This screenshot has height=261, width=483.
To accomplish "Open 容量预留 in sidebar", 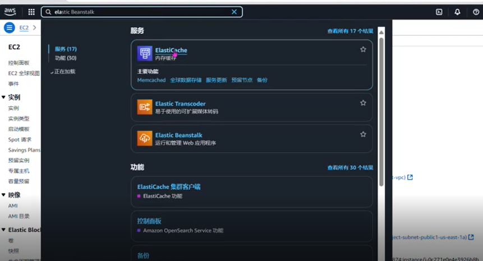I will tap(19, 181).
